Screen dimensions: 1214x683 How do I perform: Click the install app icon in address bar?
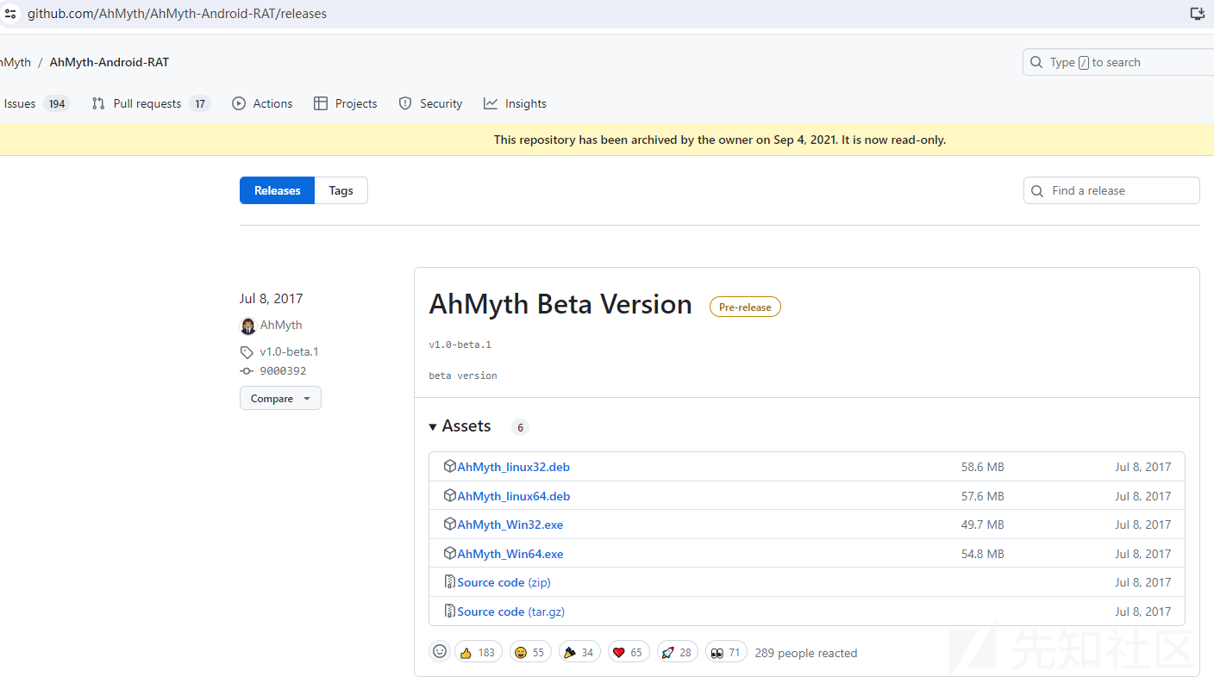1197,14
